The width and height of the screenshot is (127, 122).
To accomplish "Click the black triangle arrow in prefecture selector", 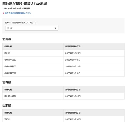I will [55, 28].
